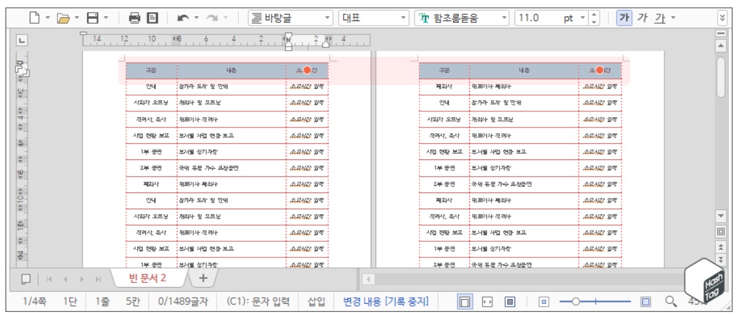
Task: Jump to the last document tab
Action: pos(99,279)
